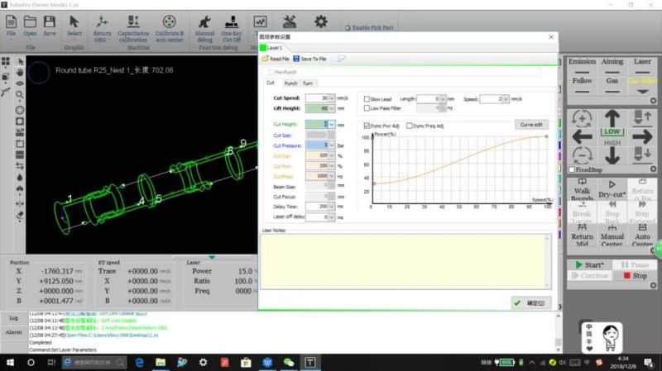Open the Delay Time dropdown

click(x=332, y=207)
